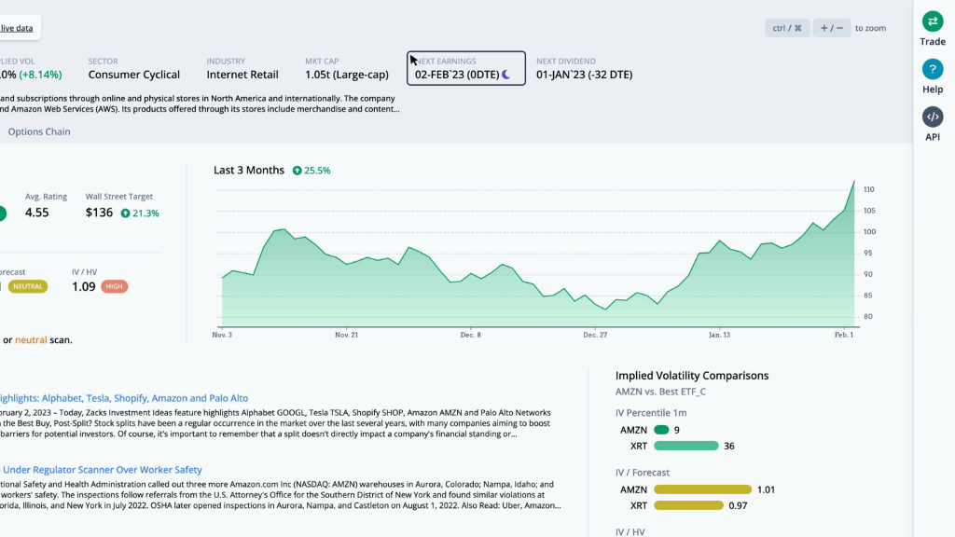This screenshot has width=955, height=537.
Task: Click the + / − zoom shortcut badge
Action: (x=831, y=28)
